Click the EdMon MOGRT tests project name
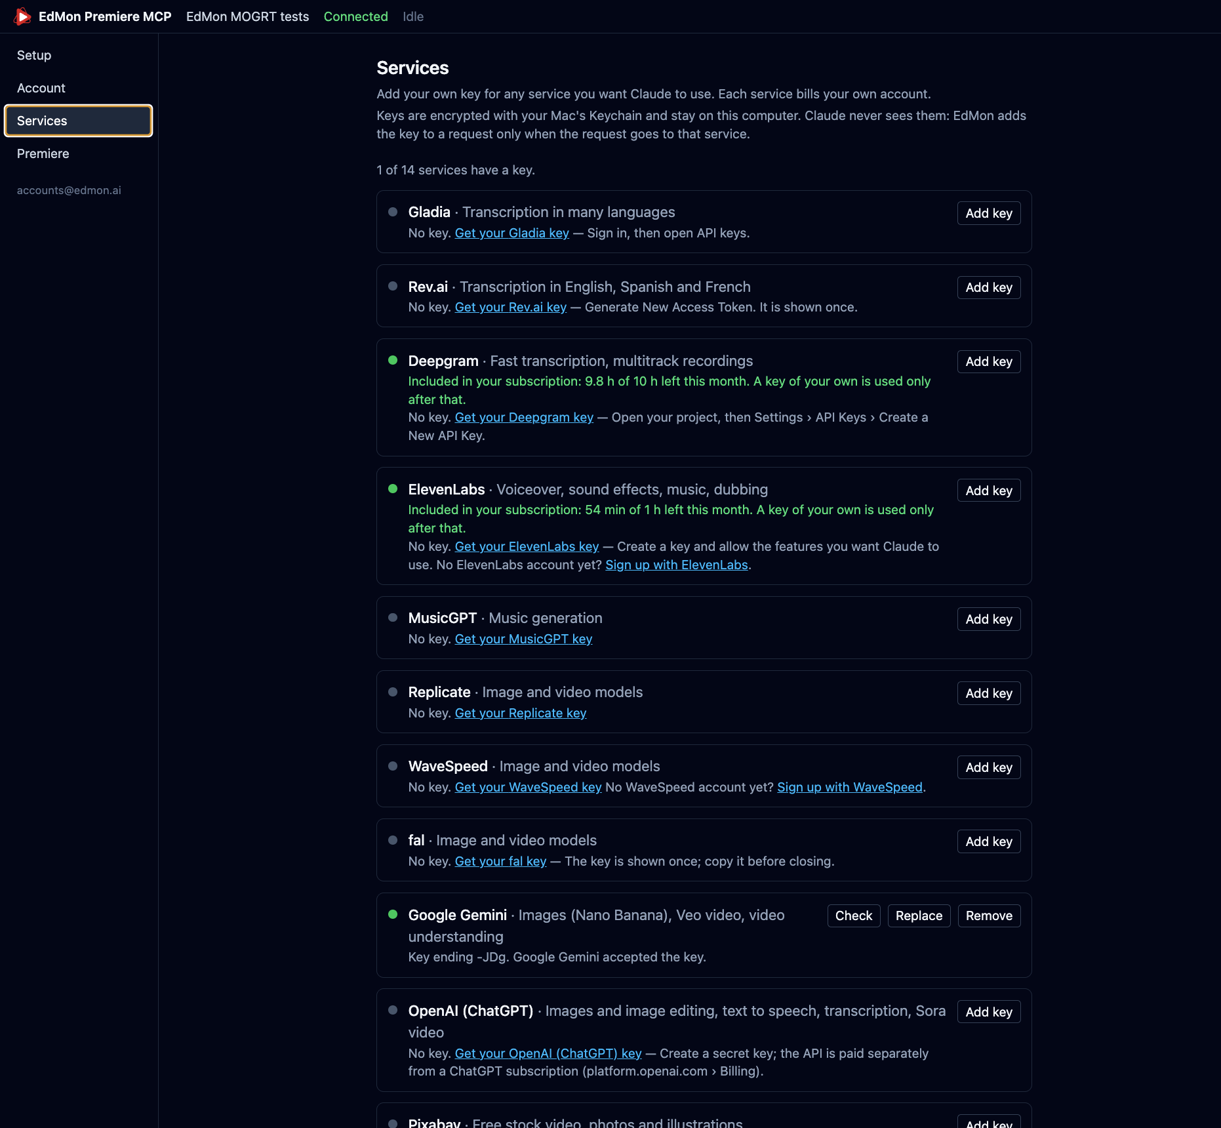This screenshot has height=1128, width=1221. coord(248,16)
